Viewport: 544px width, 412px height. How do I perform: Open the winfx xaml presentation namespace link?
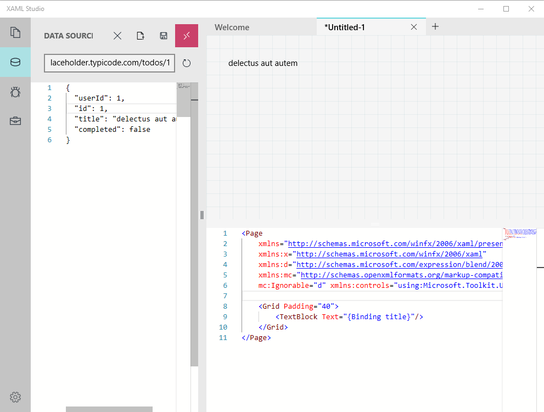pos(395,243)
